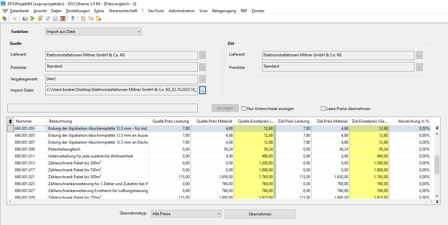This screenshot has width=448, height=225.
Task: Select row number 690.001.025
Action: click(25, 184)
